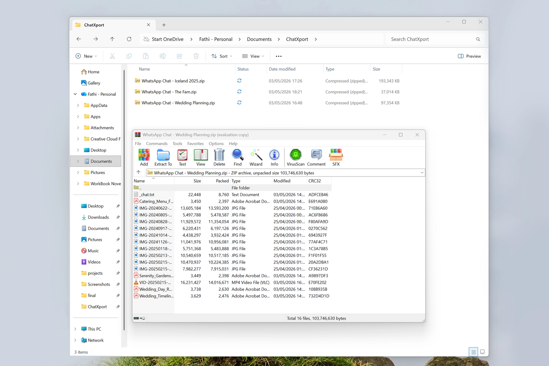Viewport: 549px width, 366px height.
Task: Add an archive Comment
Action: tap(316, 157)
